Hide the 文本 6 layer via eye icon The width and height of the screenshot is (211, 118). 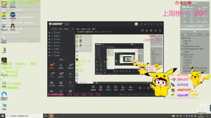point(49,33)
